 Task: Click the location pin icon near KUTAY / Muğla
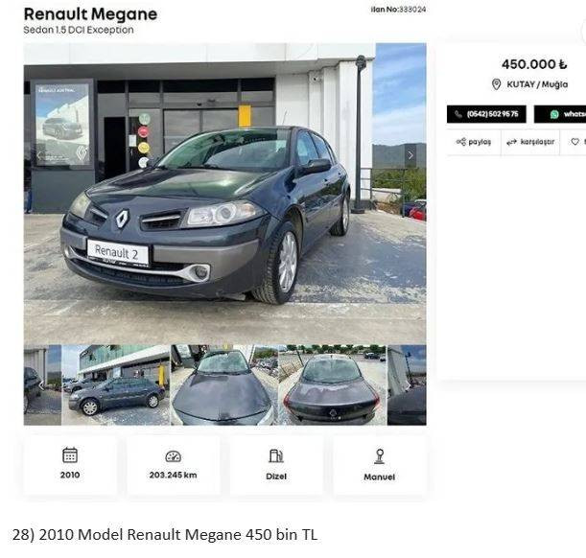(x=496, y=84)
